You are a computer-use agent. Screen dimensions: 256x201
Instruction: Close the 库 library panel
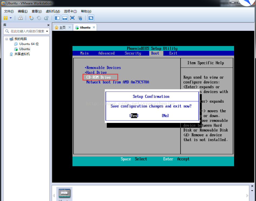point(48,25)
